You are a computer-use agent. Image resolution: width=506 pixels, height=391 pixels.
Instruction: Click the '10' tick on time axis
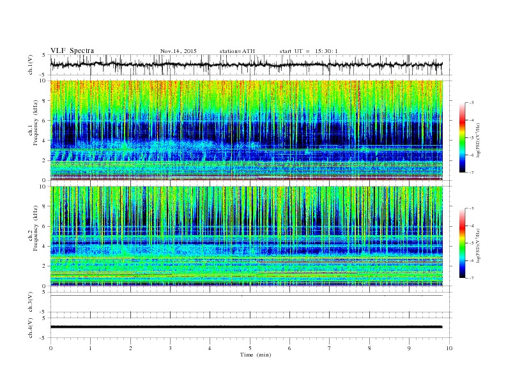(449, 348)
